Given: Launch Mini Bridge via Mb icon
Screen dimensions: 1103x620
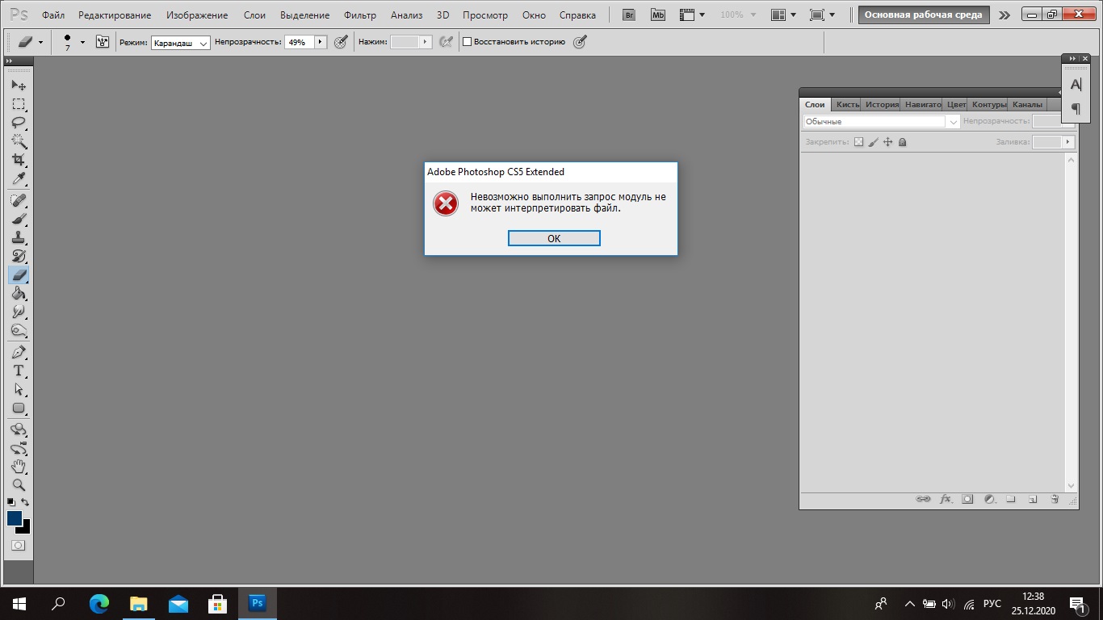Looking at the screenshot, I should click(658, 15).
